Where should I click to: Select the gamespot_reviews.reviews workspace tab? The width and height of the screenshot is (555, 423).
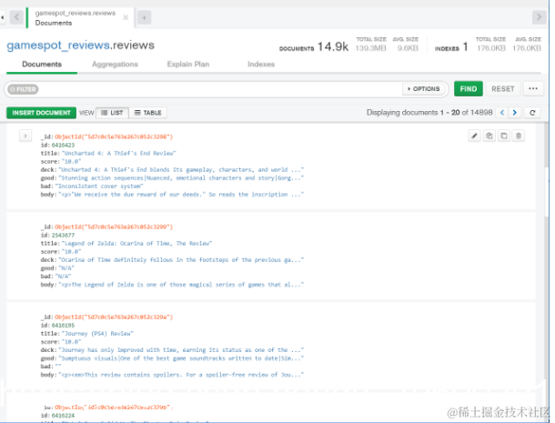(80, 17)
